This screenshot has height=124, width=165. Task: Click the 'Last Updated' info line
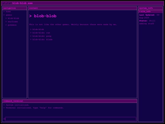(150, 16)
